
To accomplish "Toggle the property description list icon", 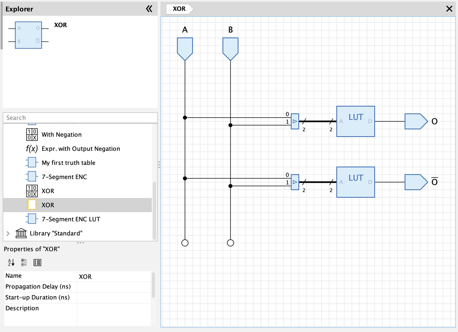I will click(37, 263).
